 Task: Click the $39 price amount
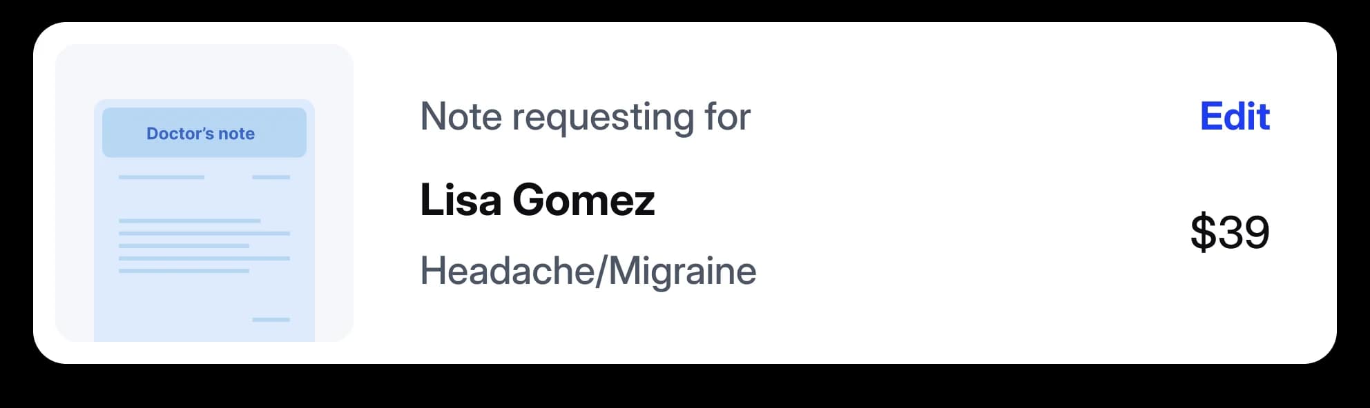(x=1229, y=232)
